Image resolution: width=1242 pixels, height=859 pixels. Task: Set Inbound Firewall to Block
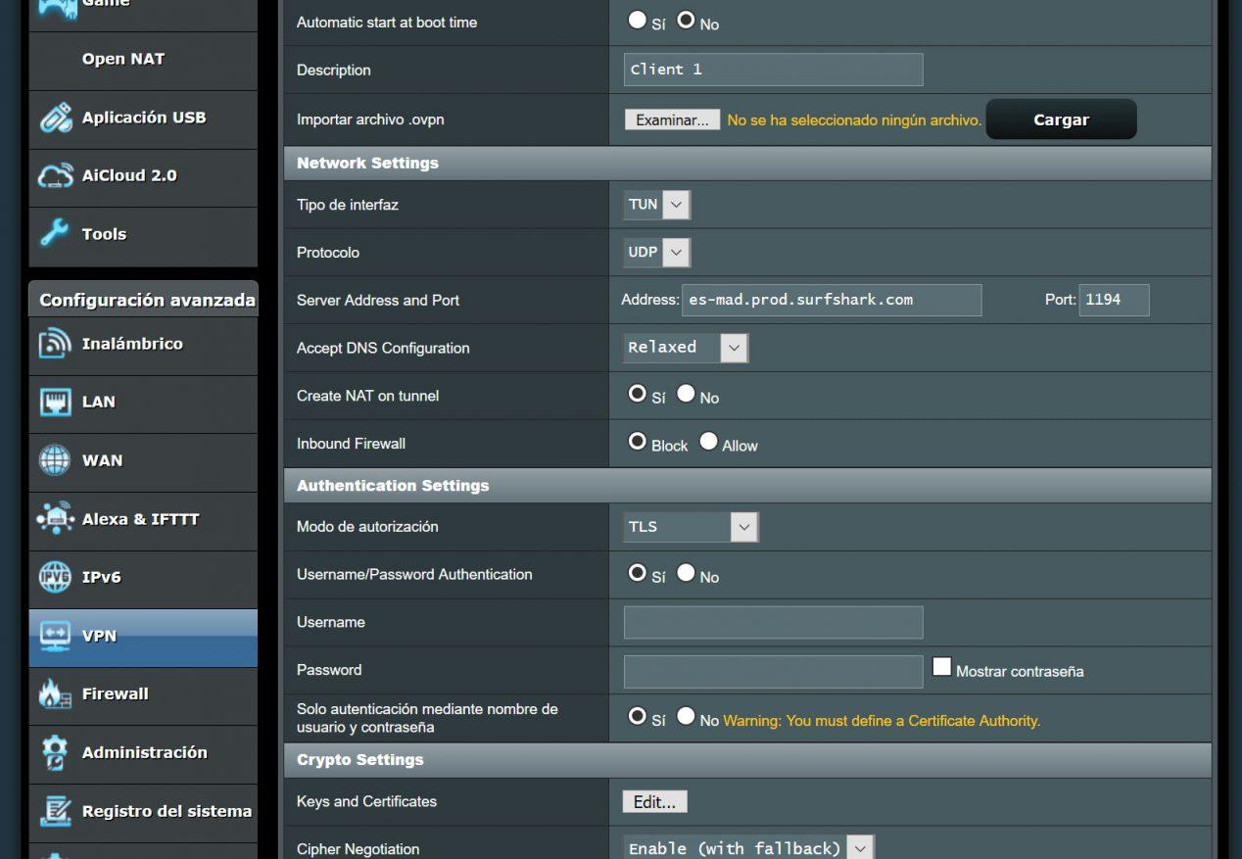pyautogui.click(x=637, y=442)
